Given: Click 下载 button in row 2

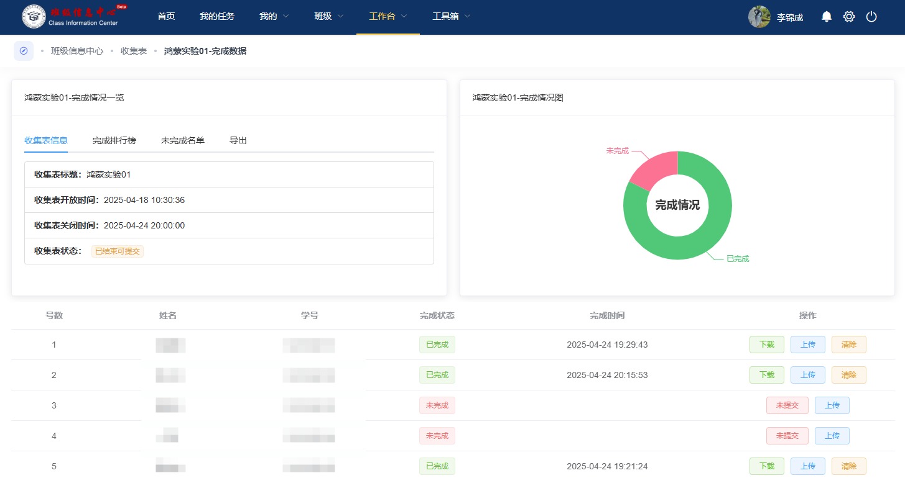Looking at the screenshot, I should tap(767, 375).
